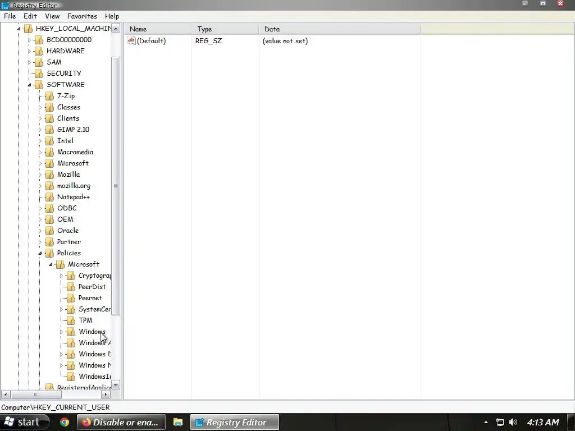This screenshot has width=575, height=431.
Task: Open the File menu
Action: 10,16
